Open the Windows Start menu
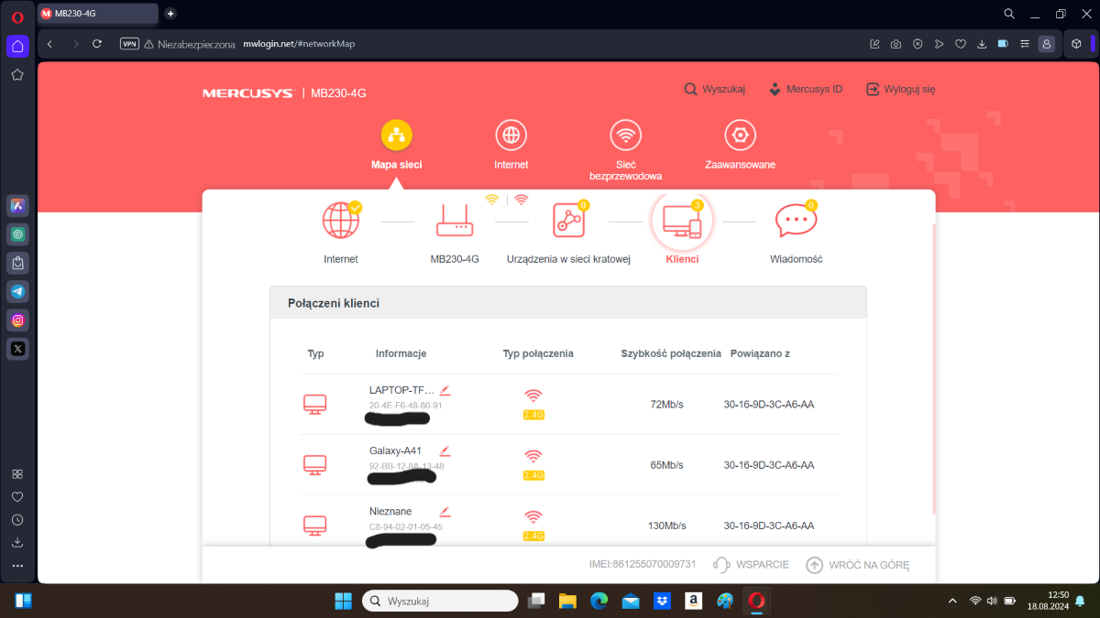The height and width of the screenshot is (618, 1100). pos(343,601)
